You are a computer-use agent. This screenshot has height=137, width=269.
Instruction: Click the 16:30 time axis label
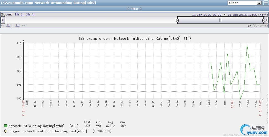114,104
